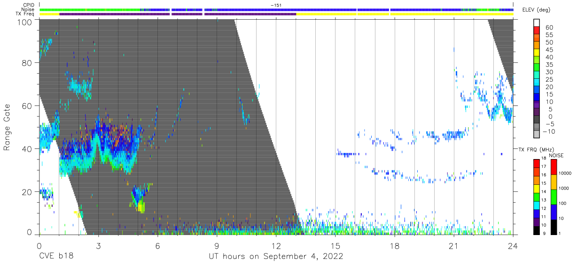Click the 30 value on elevation scale
This screenshot has width=577, height=266.
[x=549, y=72]
